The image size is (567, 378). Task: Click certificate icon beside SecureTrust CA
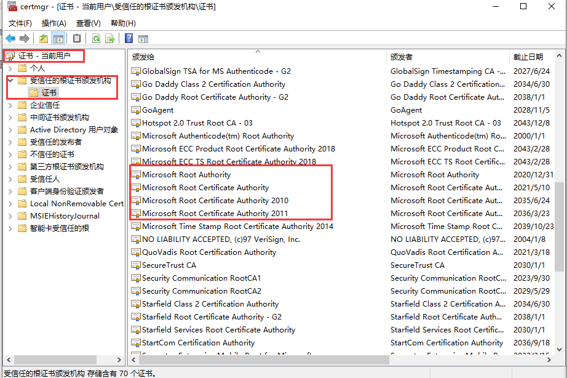136,265
